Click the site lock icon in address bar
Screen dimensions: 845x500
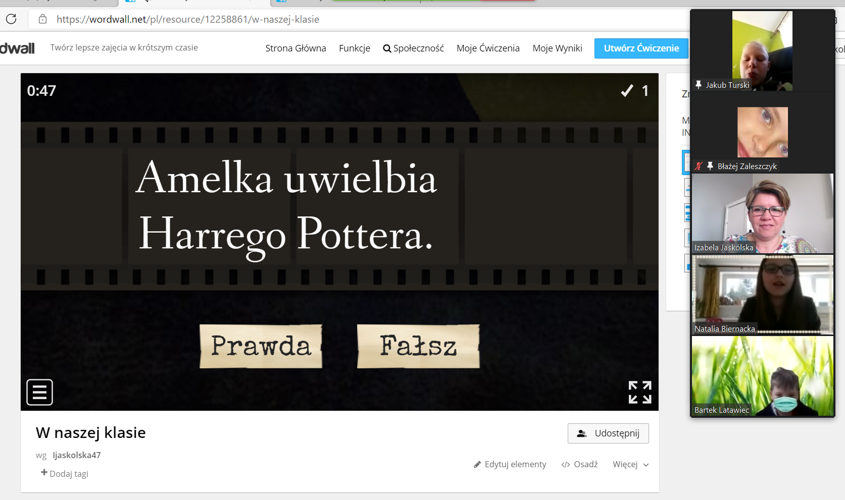(x=43, y=19)
